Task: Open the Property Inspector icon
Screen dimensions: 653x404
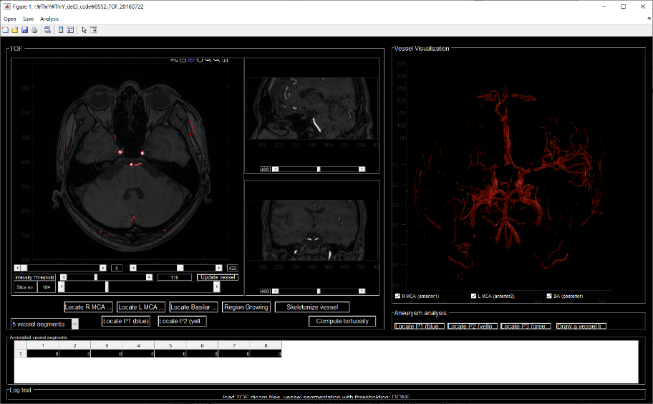Action: pyautogui.click(x=94, y=30)
